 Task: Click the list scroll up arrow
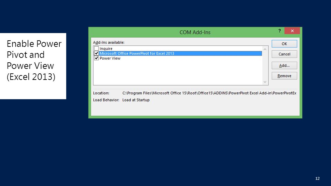tap(265, 49)
